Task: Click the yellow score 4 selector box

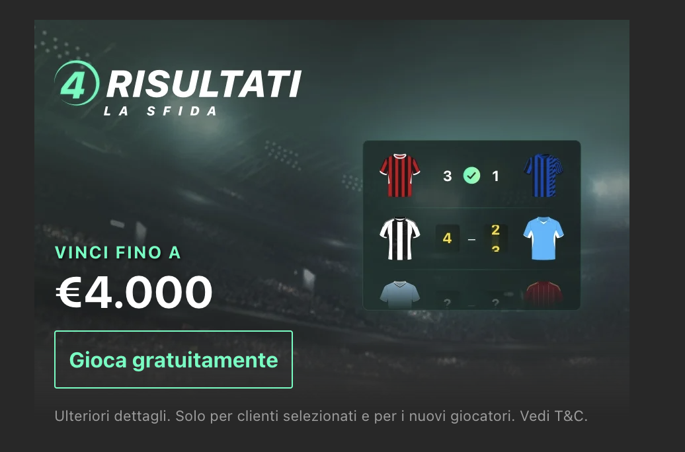Action: (448, 239)
